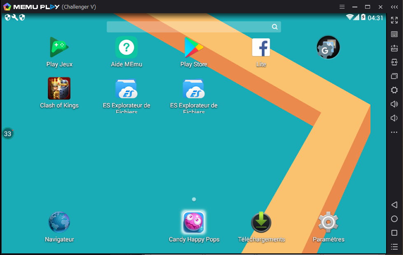Viewport: 403px width, 255px height.
Task: Open the Google apps folder icon
Action: [x=328, y=48]
